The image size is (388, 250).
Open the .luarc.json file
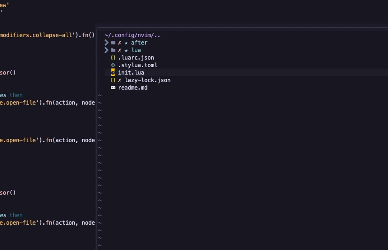pyautogui.click(x=136, y=58)
